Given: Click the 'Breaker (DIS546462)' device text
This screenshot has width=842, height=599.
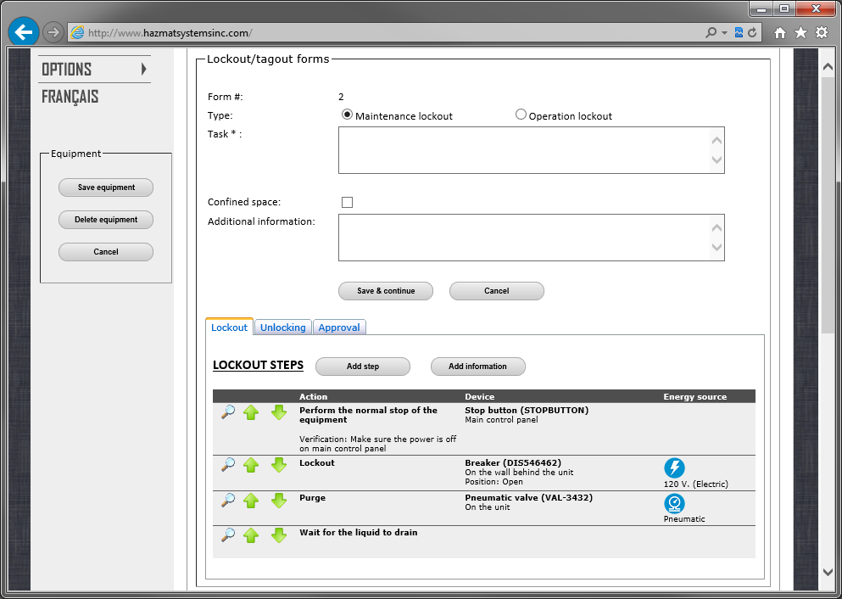Looking at the screenshot, I should coord(513,462).
